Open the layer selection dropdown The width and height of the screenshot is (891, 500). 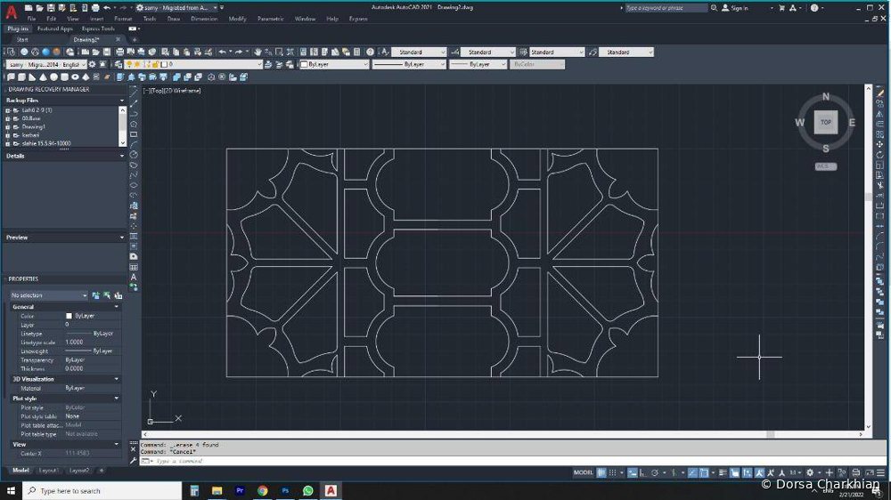(x=192, y=65)
